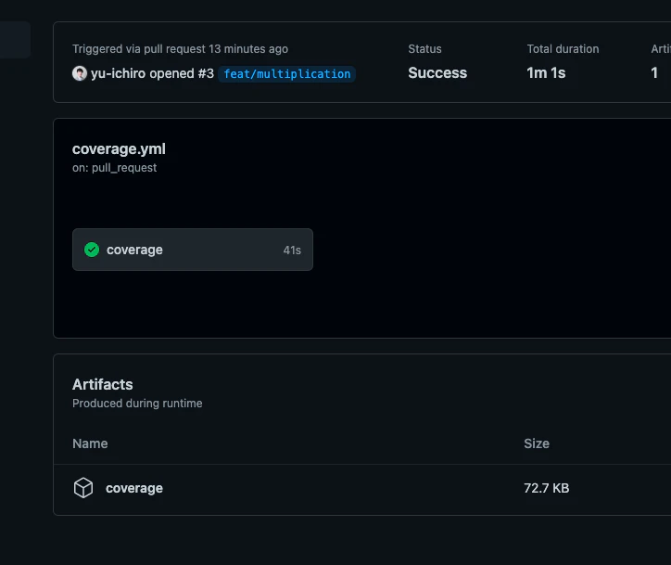Click the artifacts count 1
This screenshot has height=565, width=671.
click(654, 72)
